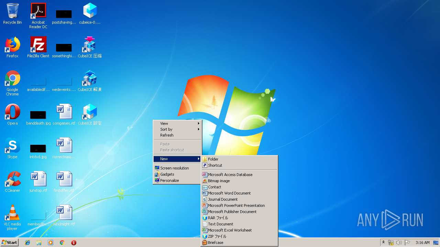Open Windows Explorer from the taskbar
Image resolution: width=440 pixels, height=247 pixels.
39,243
